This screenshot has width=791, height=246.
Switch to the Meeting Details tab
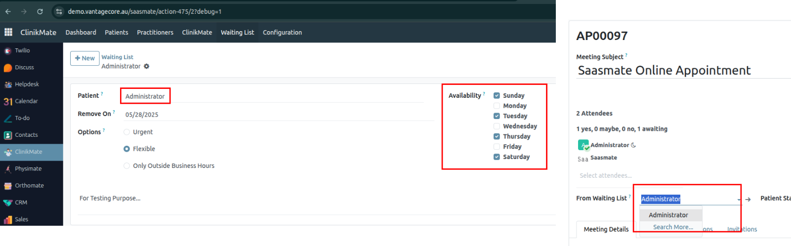[606, 229]
